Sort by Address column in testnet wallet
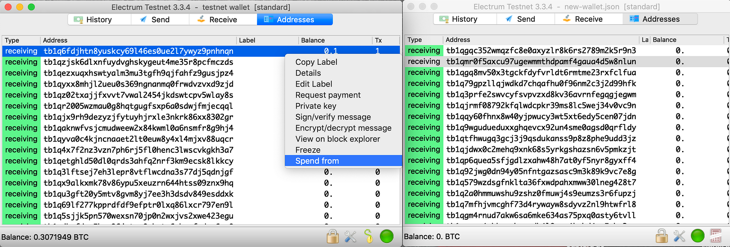The width and height of the screenshot is (730, 247). (138, 40)
